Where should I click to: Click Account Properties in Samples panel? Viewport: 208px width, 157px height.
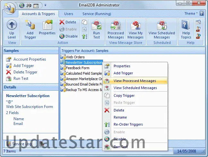point(26,59)
